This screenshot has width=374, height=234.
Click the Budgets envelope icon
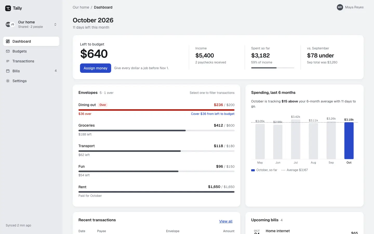[8, 51]
